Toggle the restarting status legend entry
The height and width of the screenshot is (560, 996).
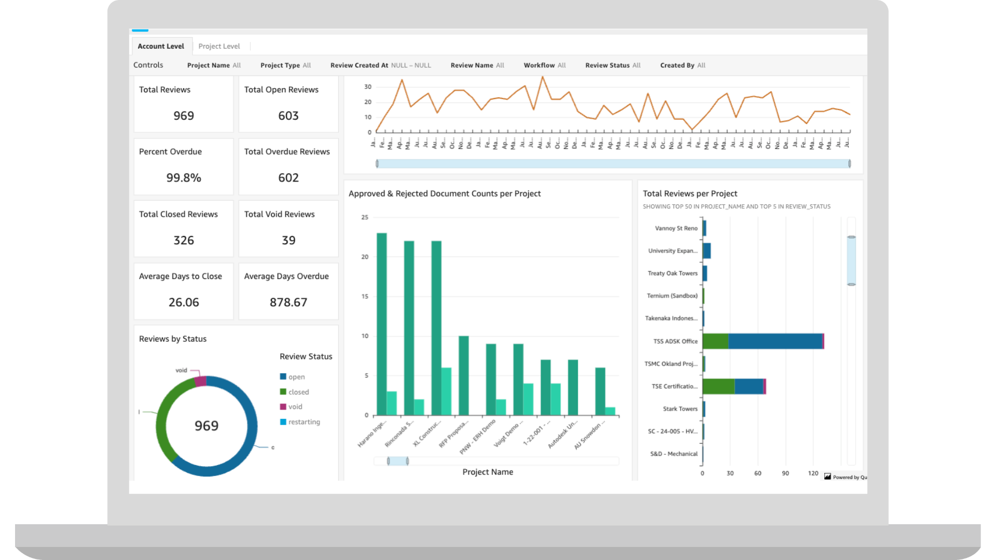tap(304, 422)
